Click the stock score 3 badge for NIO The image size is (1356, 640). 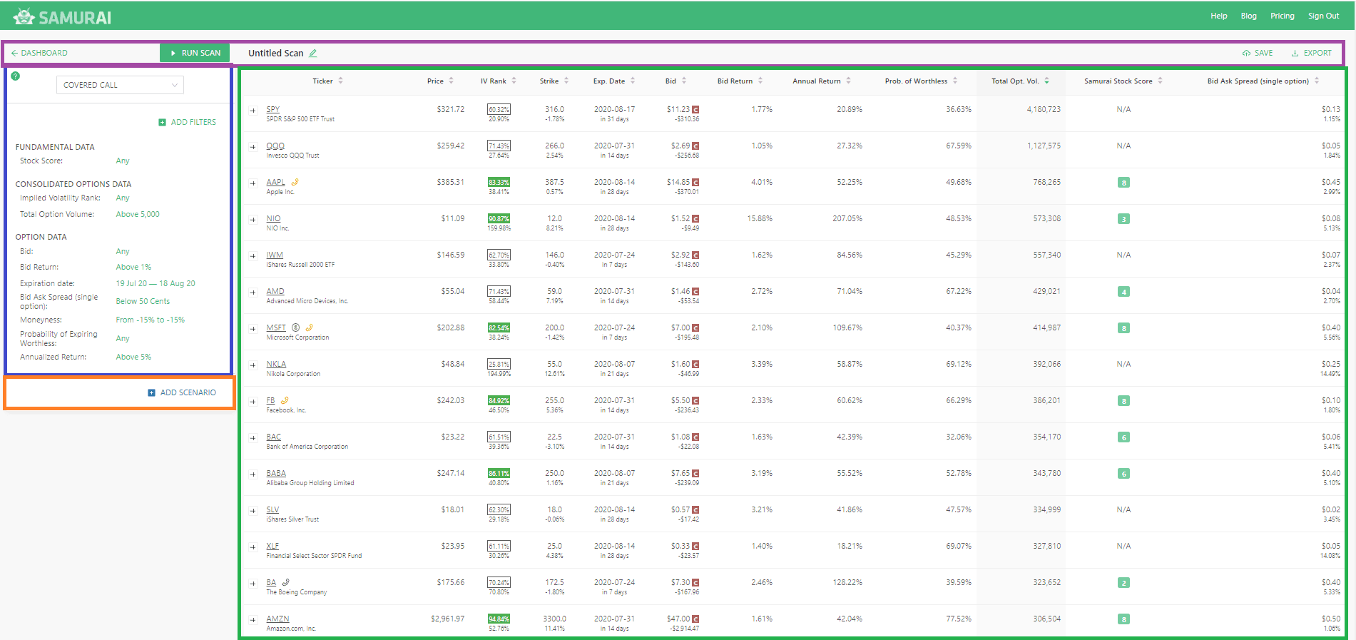[x=1123, y=219]
